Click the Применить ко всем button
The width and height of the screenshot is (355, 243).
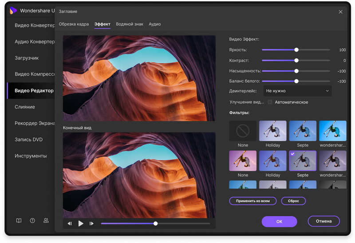(253, 201)
